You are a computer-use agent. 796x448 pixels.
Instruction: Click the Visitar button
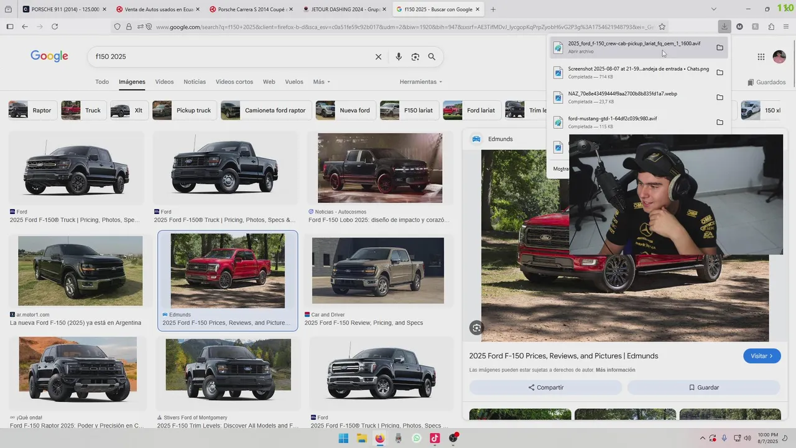pos(762,356)
